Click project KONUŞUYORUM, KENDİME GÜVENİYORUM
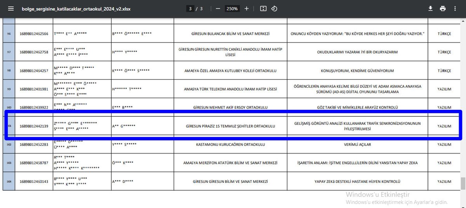Screen dimensions: 466x208 (357, 71)
